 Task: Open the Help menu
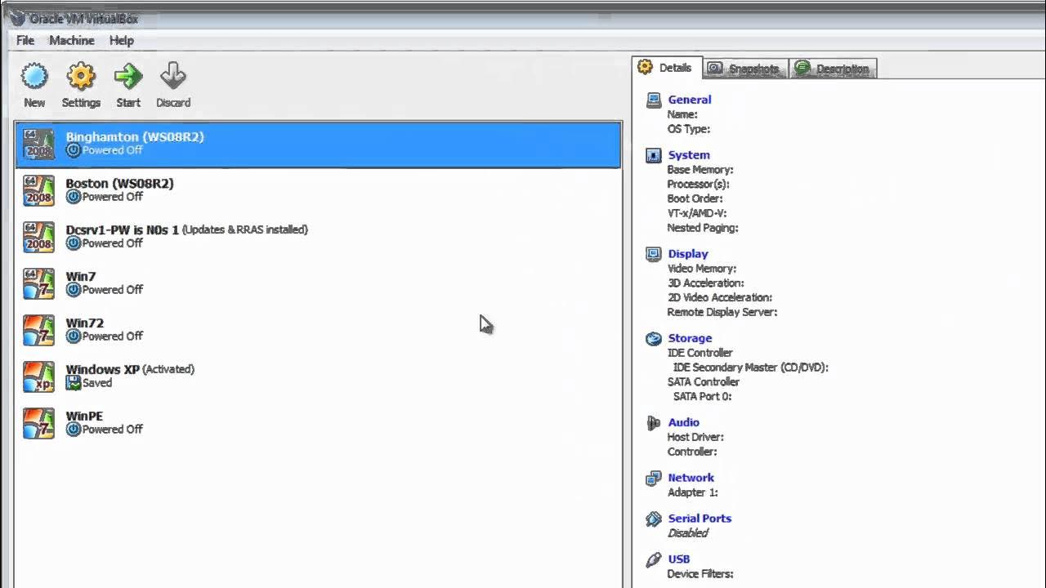121,40
